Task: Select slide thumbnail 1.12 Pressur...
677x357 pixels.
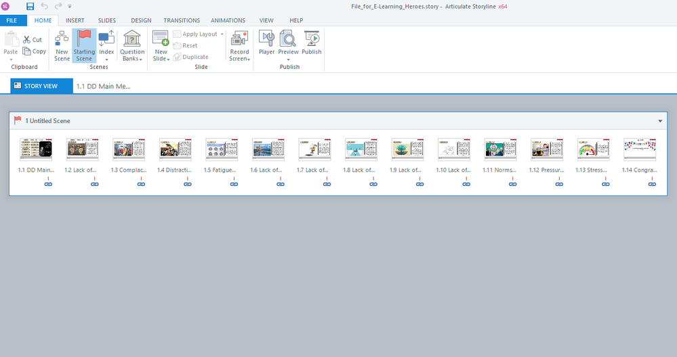Action: (x=547, y=149)
